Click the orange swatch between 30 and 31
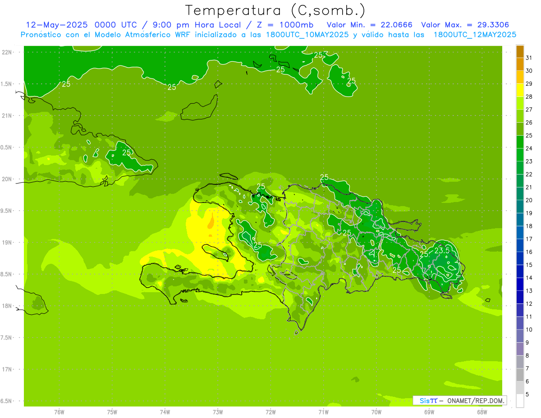Viewport: 541px width, 418px height. click(x=520, y=64)
